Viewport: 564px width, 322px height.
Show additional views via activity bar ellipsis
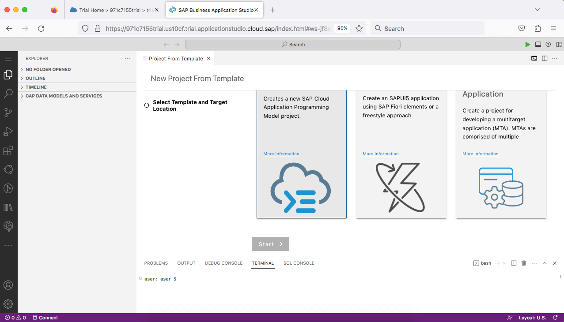(8, 245)
